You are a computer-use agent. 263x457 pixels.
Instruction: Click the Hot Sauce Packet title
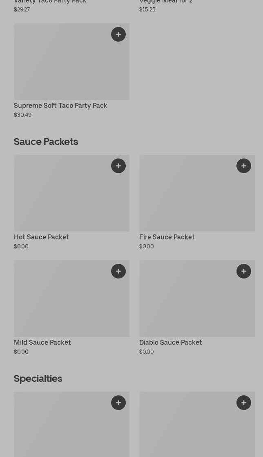pos(41,237)
